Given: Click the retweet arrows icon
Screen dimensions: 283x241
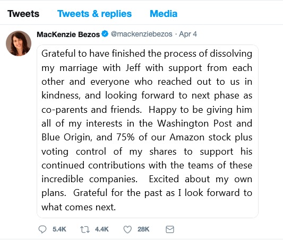Looking at the screenshot, I should tap(85, 229).
